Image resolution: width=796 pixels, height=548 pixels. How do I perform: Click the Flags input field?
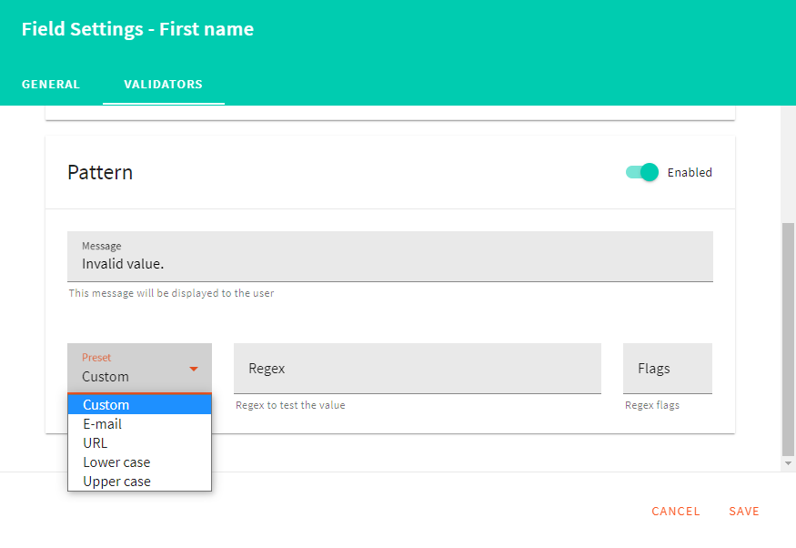667,367
